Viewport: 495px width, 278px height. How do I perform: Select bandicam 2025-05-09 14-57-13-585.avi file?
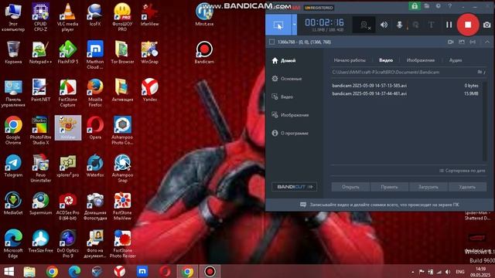[405, 86]
